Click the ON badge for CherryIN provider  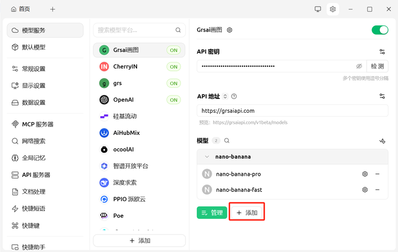click(x=174, y=67)
